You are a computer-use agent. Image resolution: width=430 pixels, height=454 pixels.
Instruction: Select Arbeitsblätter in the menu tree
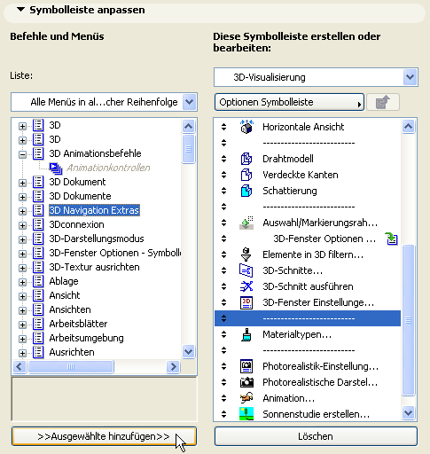(78, 324)
